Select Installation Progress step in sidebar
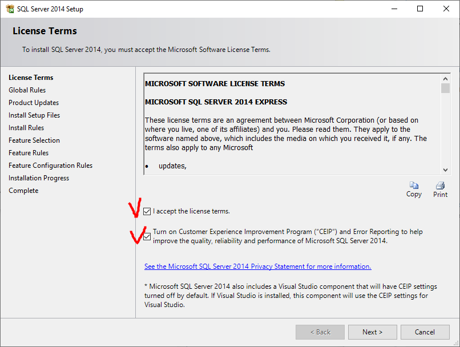The image size is (460, 347). pyautogui.click(x=39, y=178)
